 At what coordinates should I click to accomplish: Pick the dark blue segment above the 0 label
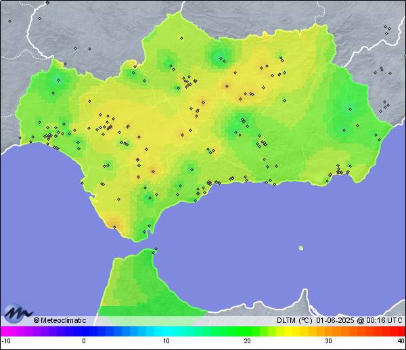[84, 331]
